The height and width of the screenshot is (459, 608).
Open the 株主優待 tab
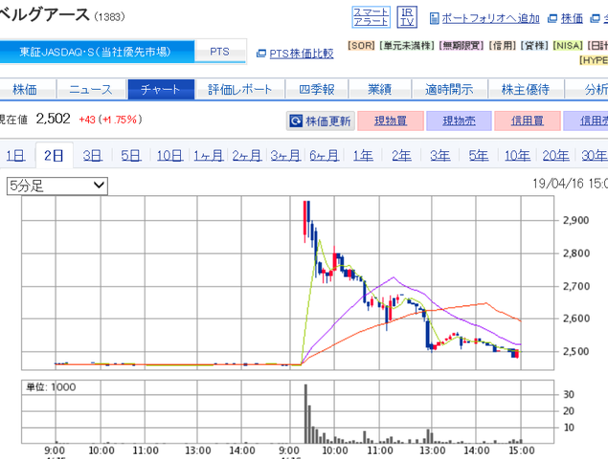click(x=526, y=90)
